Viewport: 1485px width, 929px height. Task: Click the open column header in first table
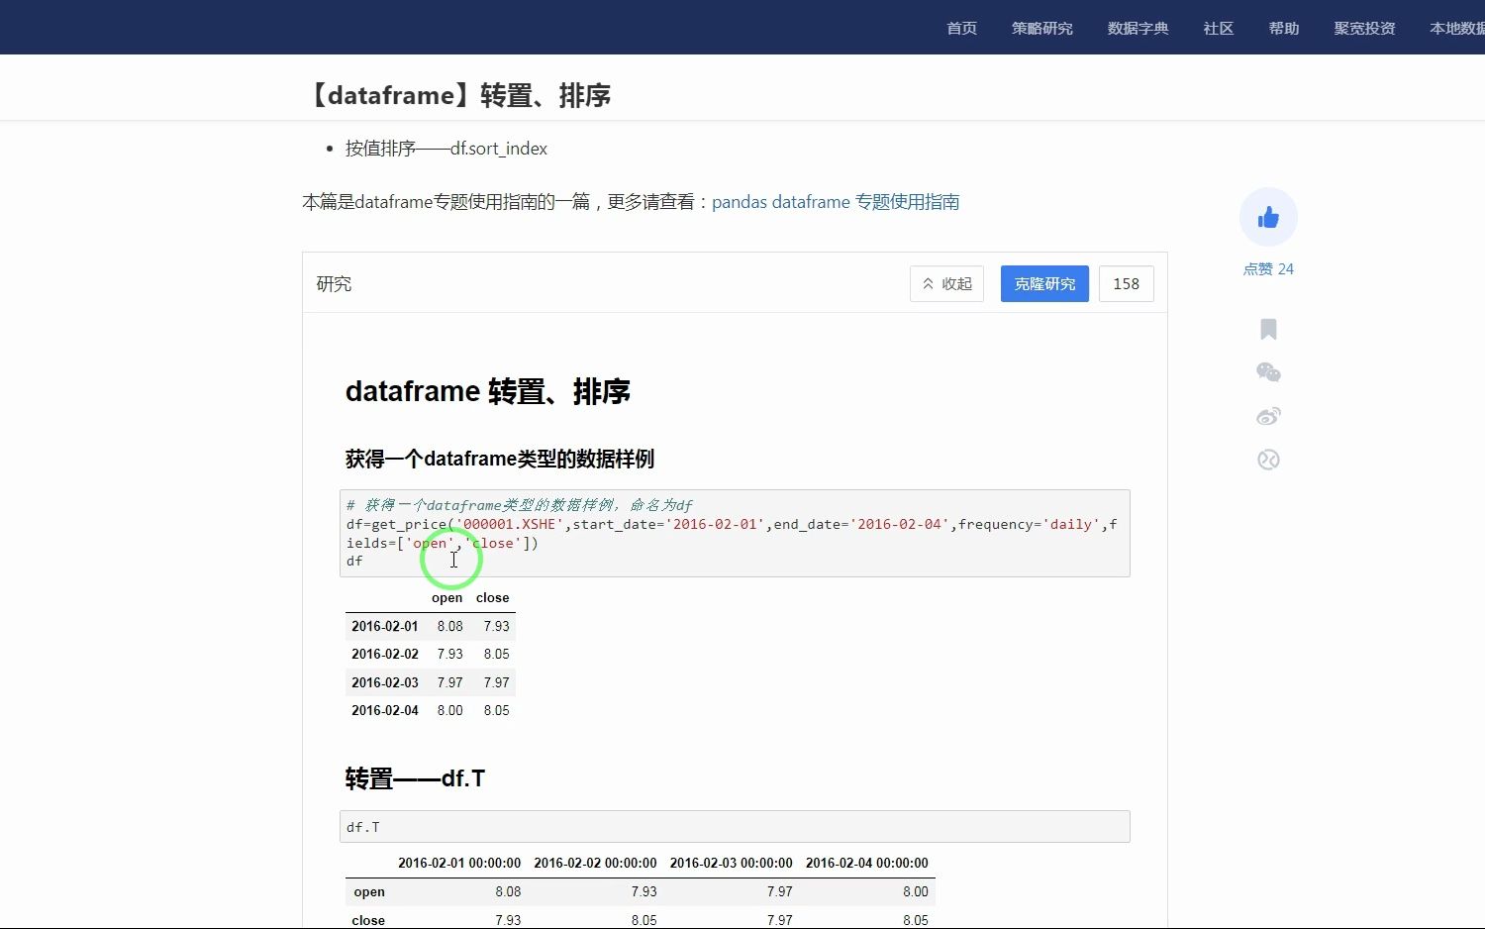click(446, 597)
